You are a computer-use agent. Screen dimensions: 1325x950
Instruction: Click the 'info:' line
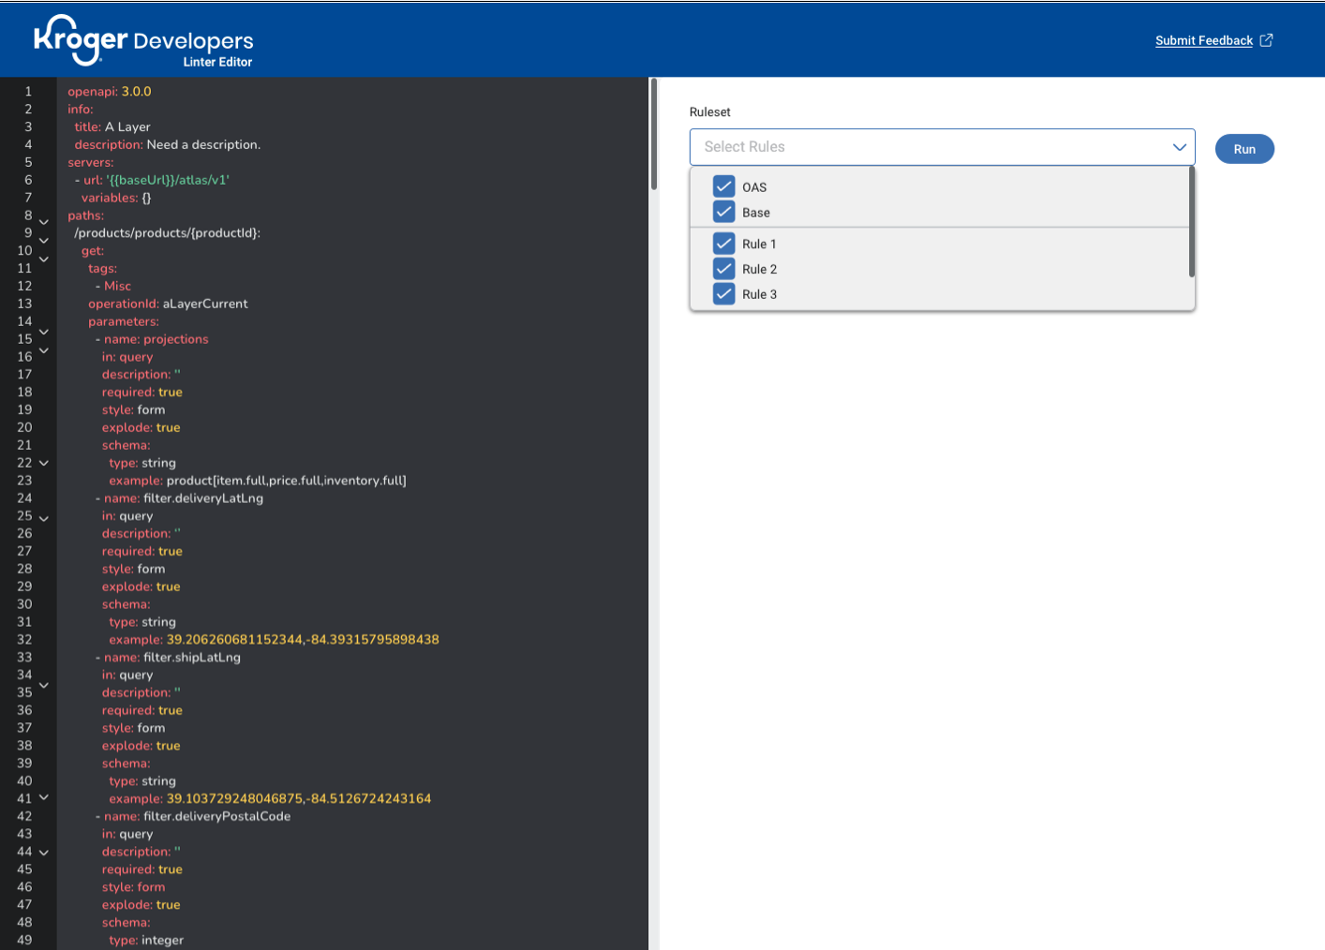[81, 110]
